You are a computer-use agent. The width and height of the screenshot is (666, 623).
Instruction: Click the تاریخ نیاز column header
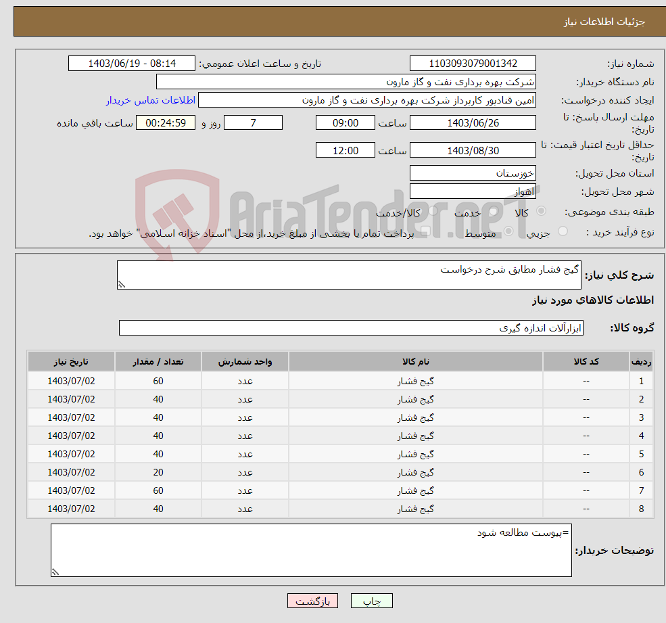pos(71,361)
